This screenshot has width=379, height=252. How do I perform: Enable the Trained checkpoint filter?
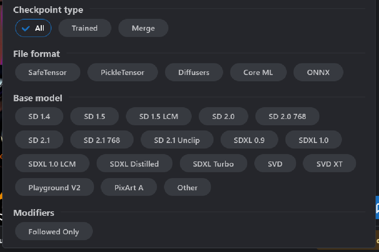[84, 28]
